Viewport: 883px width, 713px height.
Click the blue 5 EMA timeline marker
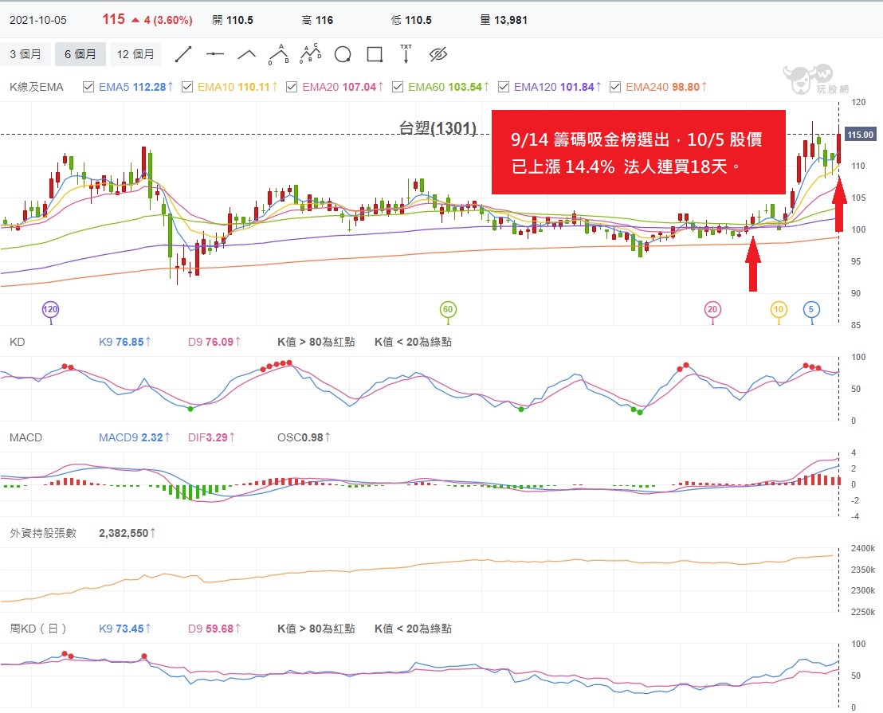tap(811, 310)
